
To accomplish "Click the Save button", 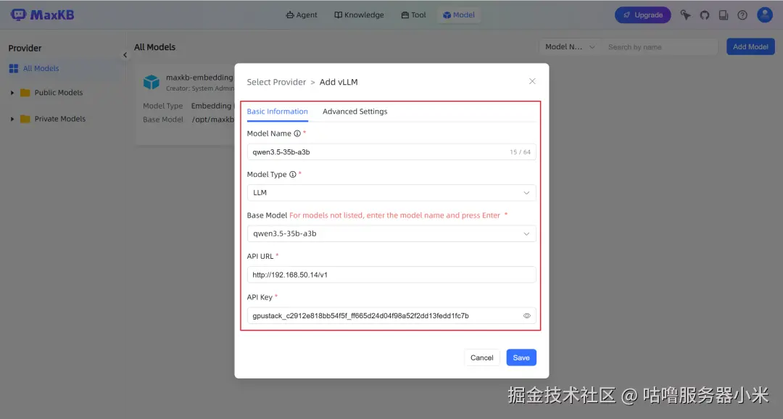I will (x=521, y=357).
